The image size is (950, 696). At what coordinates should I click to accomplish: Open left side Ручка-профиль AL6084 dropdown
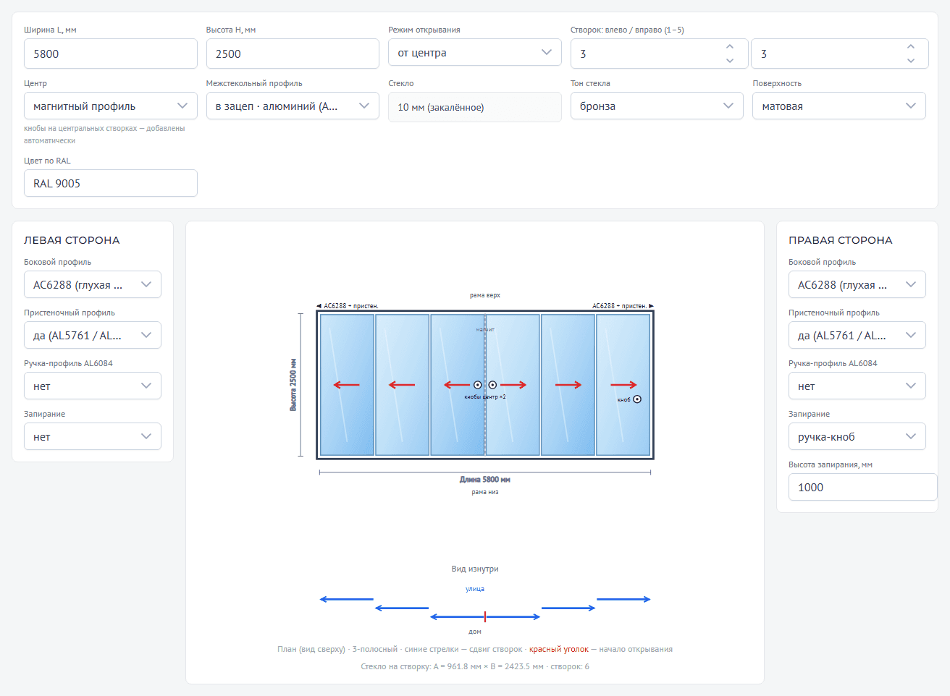pyautogui.click(x=92, y=386)
